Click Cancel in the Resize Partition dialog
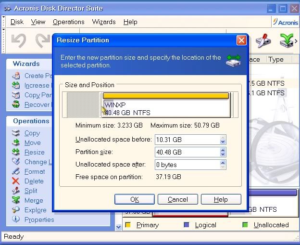The height and width of the screenshot is (245, 300). (x=178, y=199)
